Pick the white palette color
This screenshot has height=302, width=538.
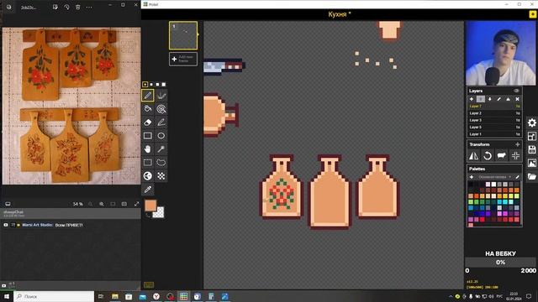click(493, 185)
